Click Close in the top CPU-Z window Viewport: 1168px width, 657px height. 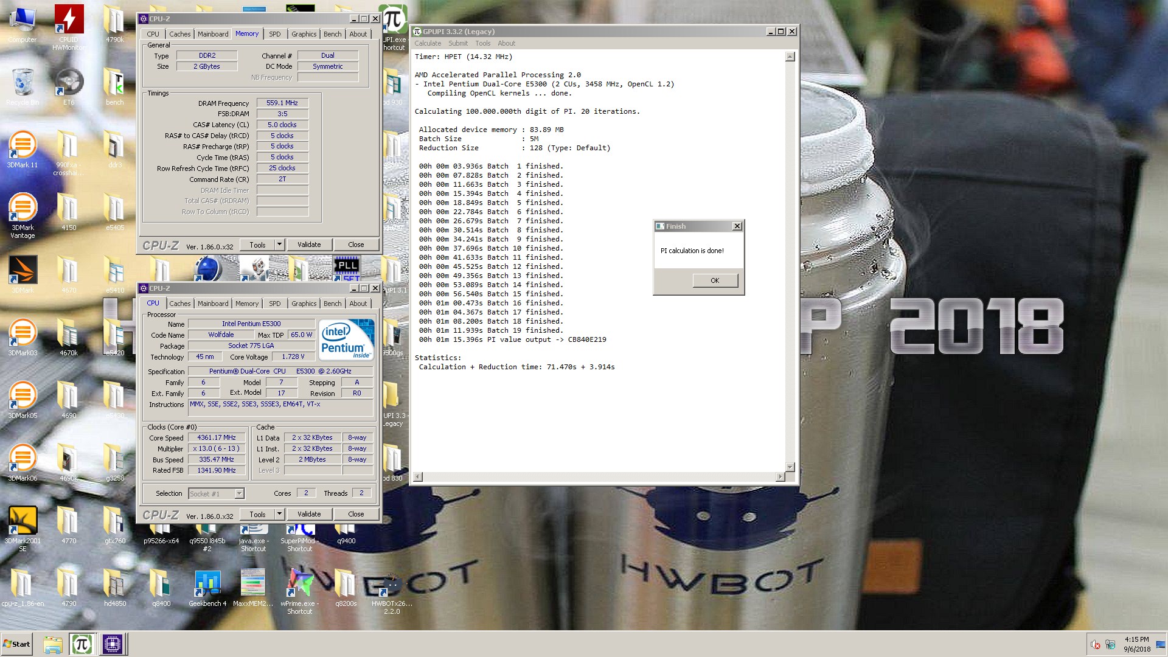356,245
